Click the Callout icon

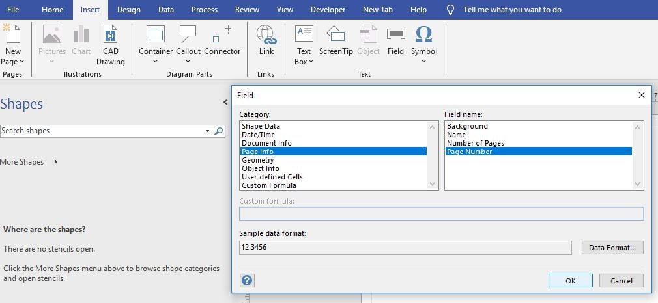click(188, 34)
